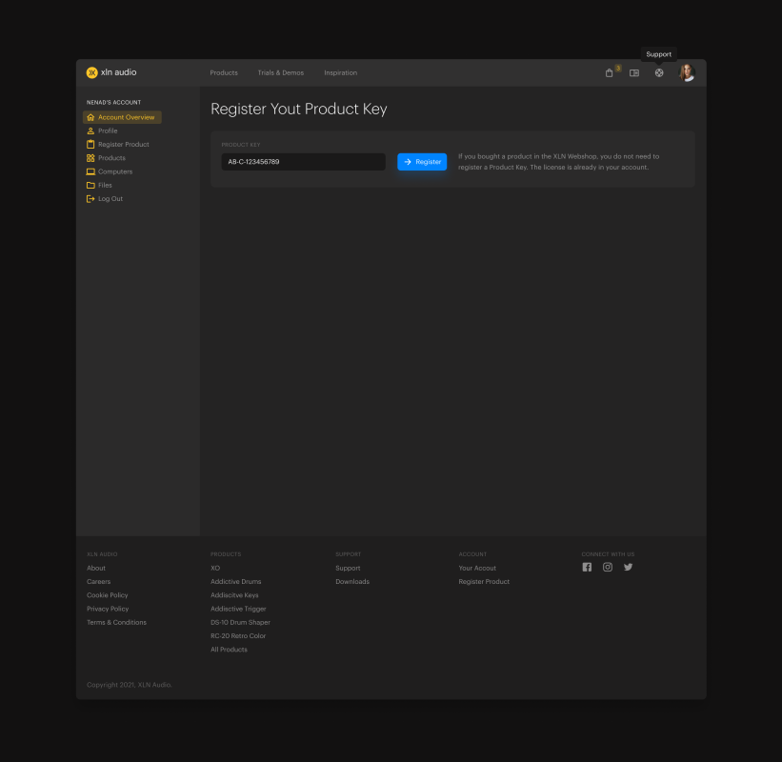This screenshot has width=782, height=762.
Task: Open the Twitter icon in footer
Action: point(629,567)
